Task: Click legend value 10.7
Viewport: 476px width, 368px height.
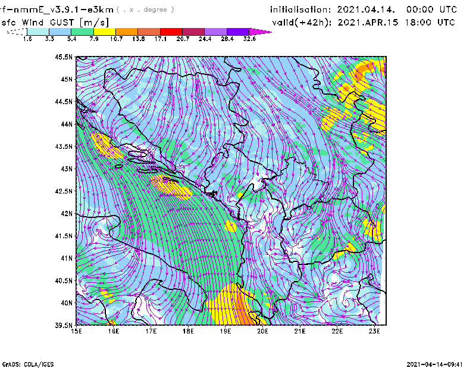Action: coord(116,39)
